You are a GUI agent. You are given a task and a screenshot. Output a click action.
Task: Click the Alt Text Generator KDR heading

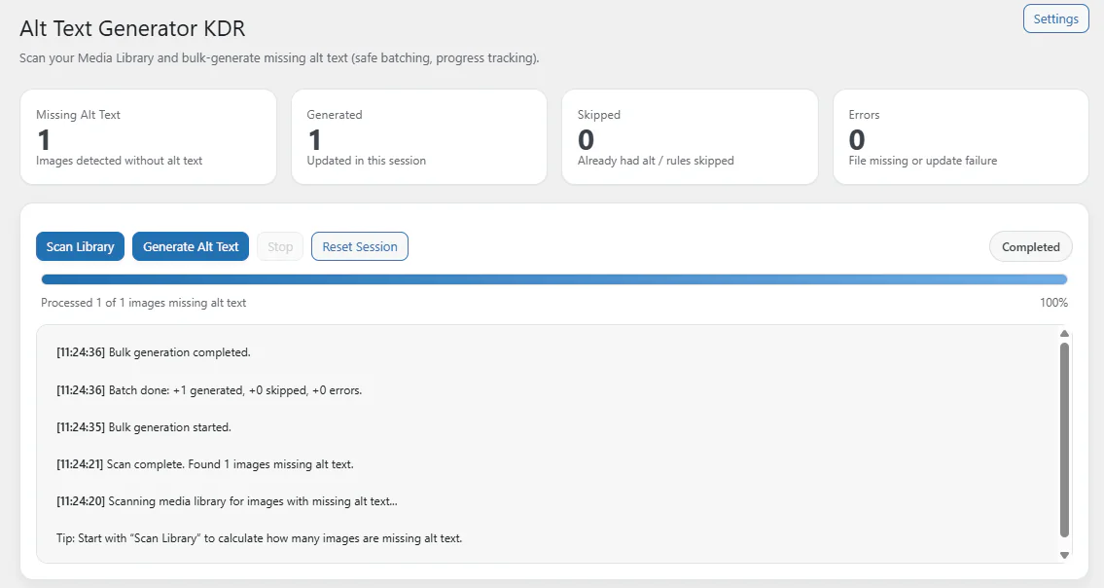[132, 29]
